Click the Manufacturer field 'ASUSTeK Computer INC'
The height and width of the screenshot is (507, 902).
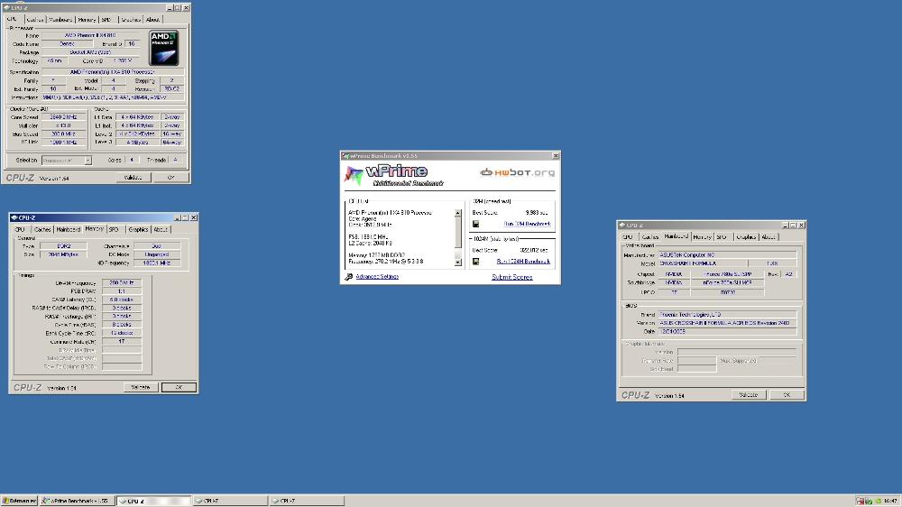[x=727, y=255]
